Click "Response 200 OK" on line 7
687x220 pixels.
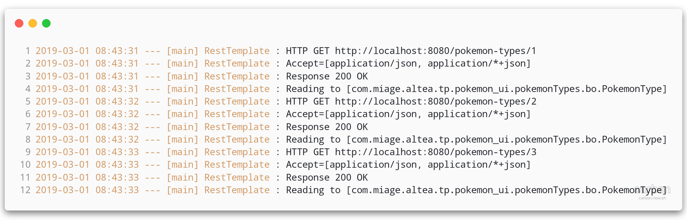pos(327,127)
